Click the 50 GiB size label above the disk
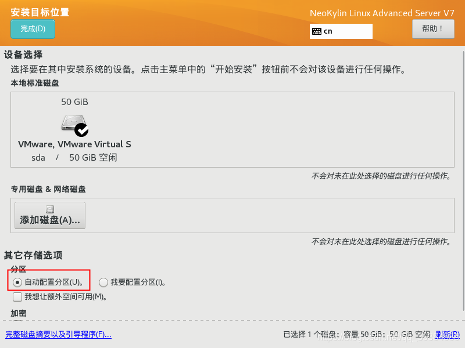Image resolution: width=465 pixels, height=348 pixels. 74,102
